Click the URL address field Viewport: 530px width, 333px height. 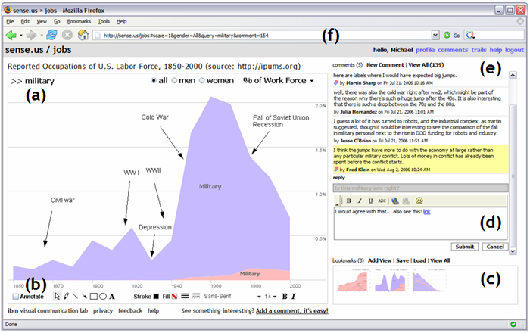pos(262,35)
